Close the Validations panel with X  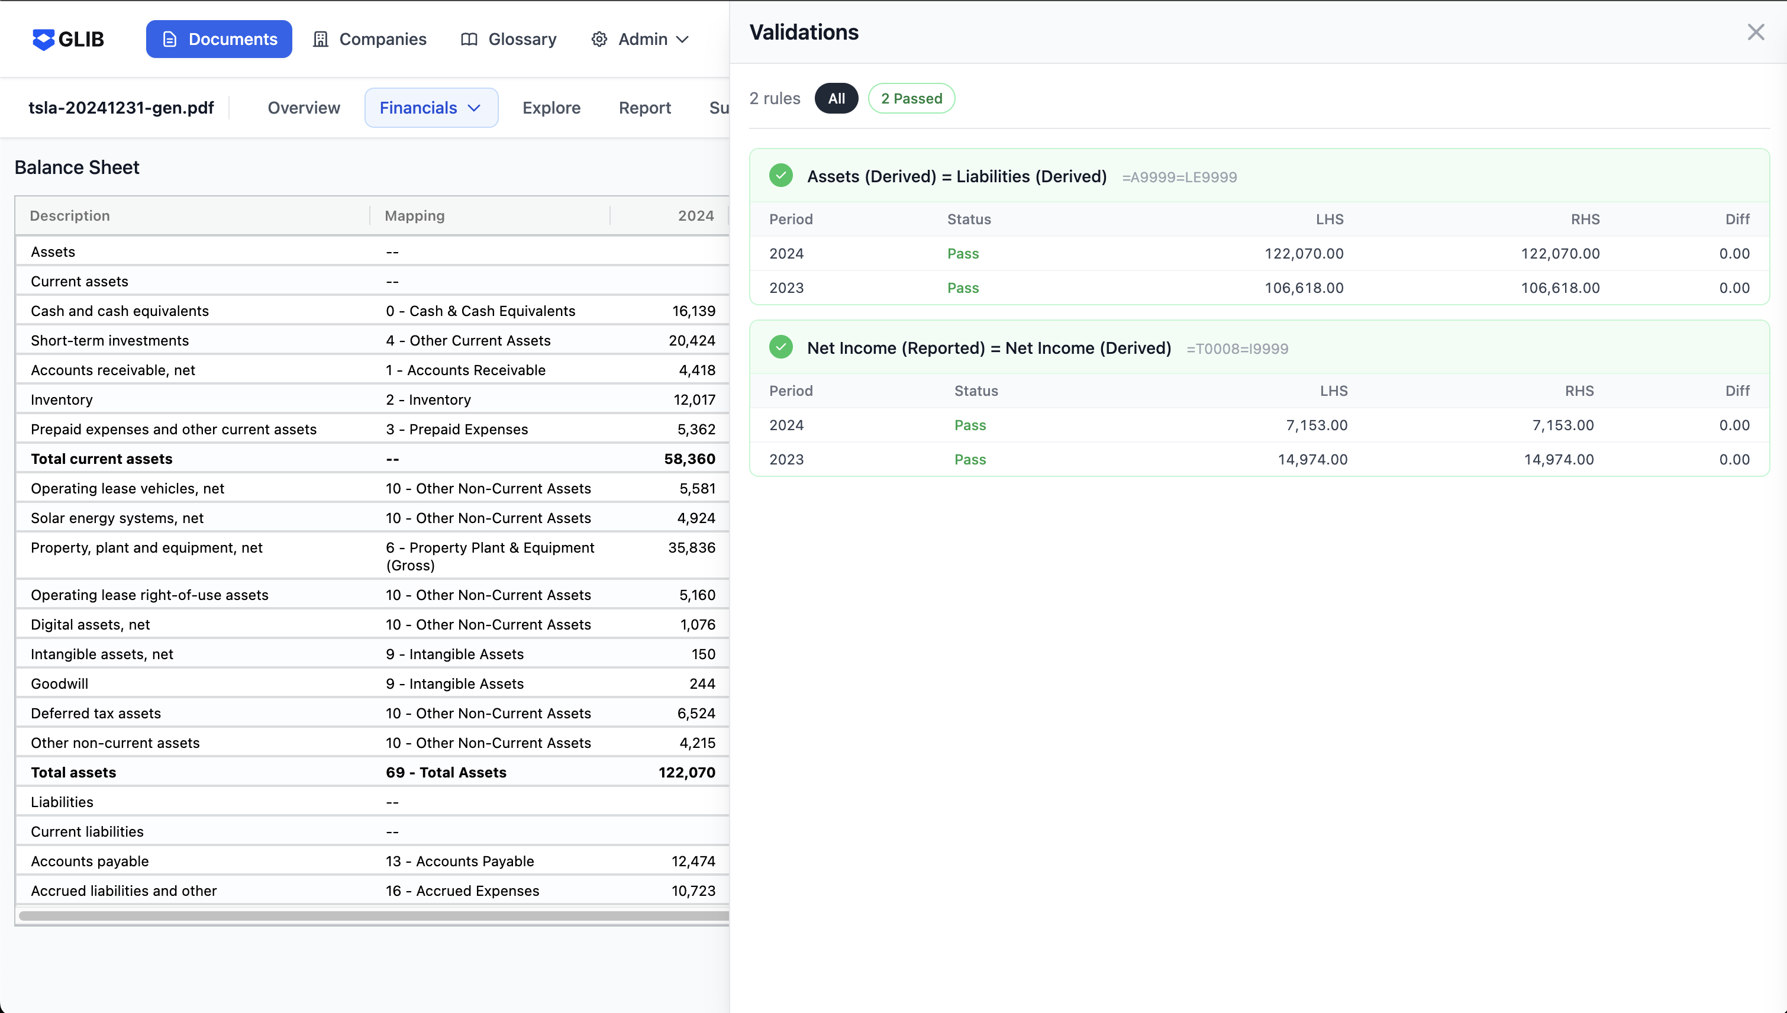coord(1756,33)
